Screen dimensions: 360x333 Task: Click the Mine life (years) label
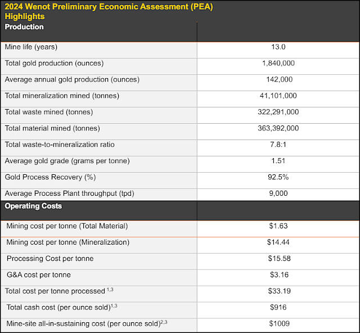pos(31,47)
